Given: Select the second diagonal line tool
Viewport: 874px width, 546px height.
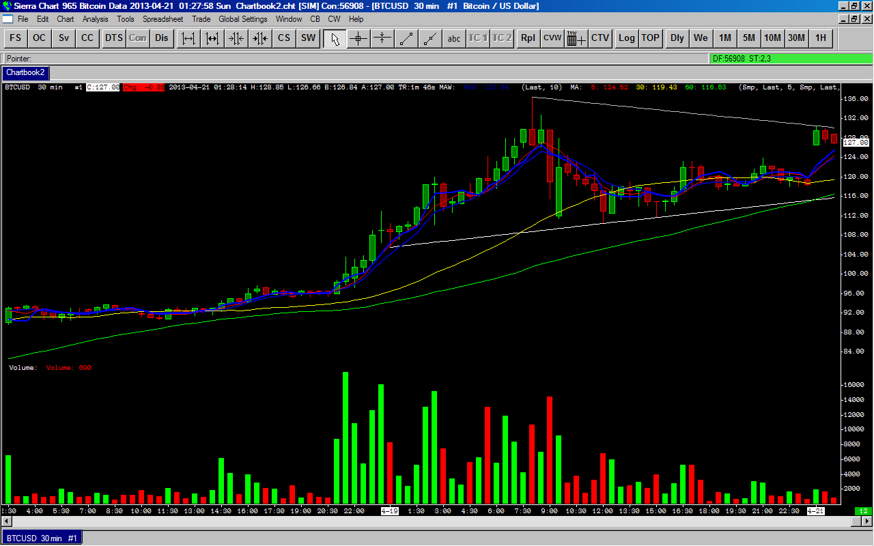Looking at the screenshot, I should [430, 38].
